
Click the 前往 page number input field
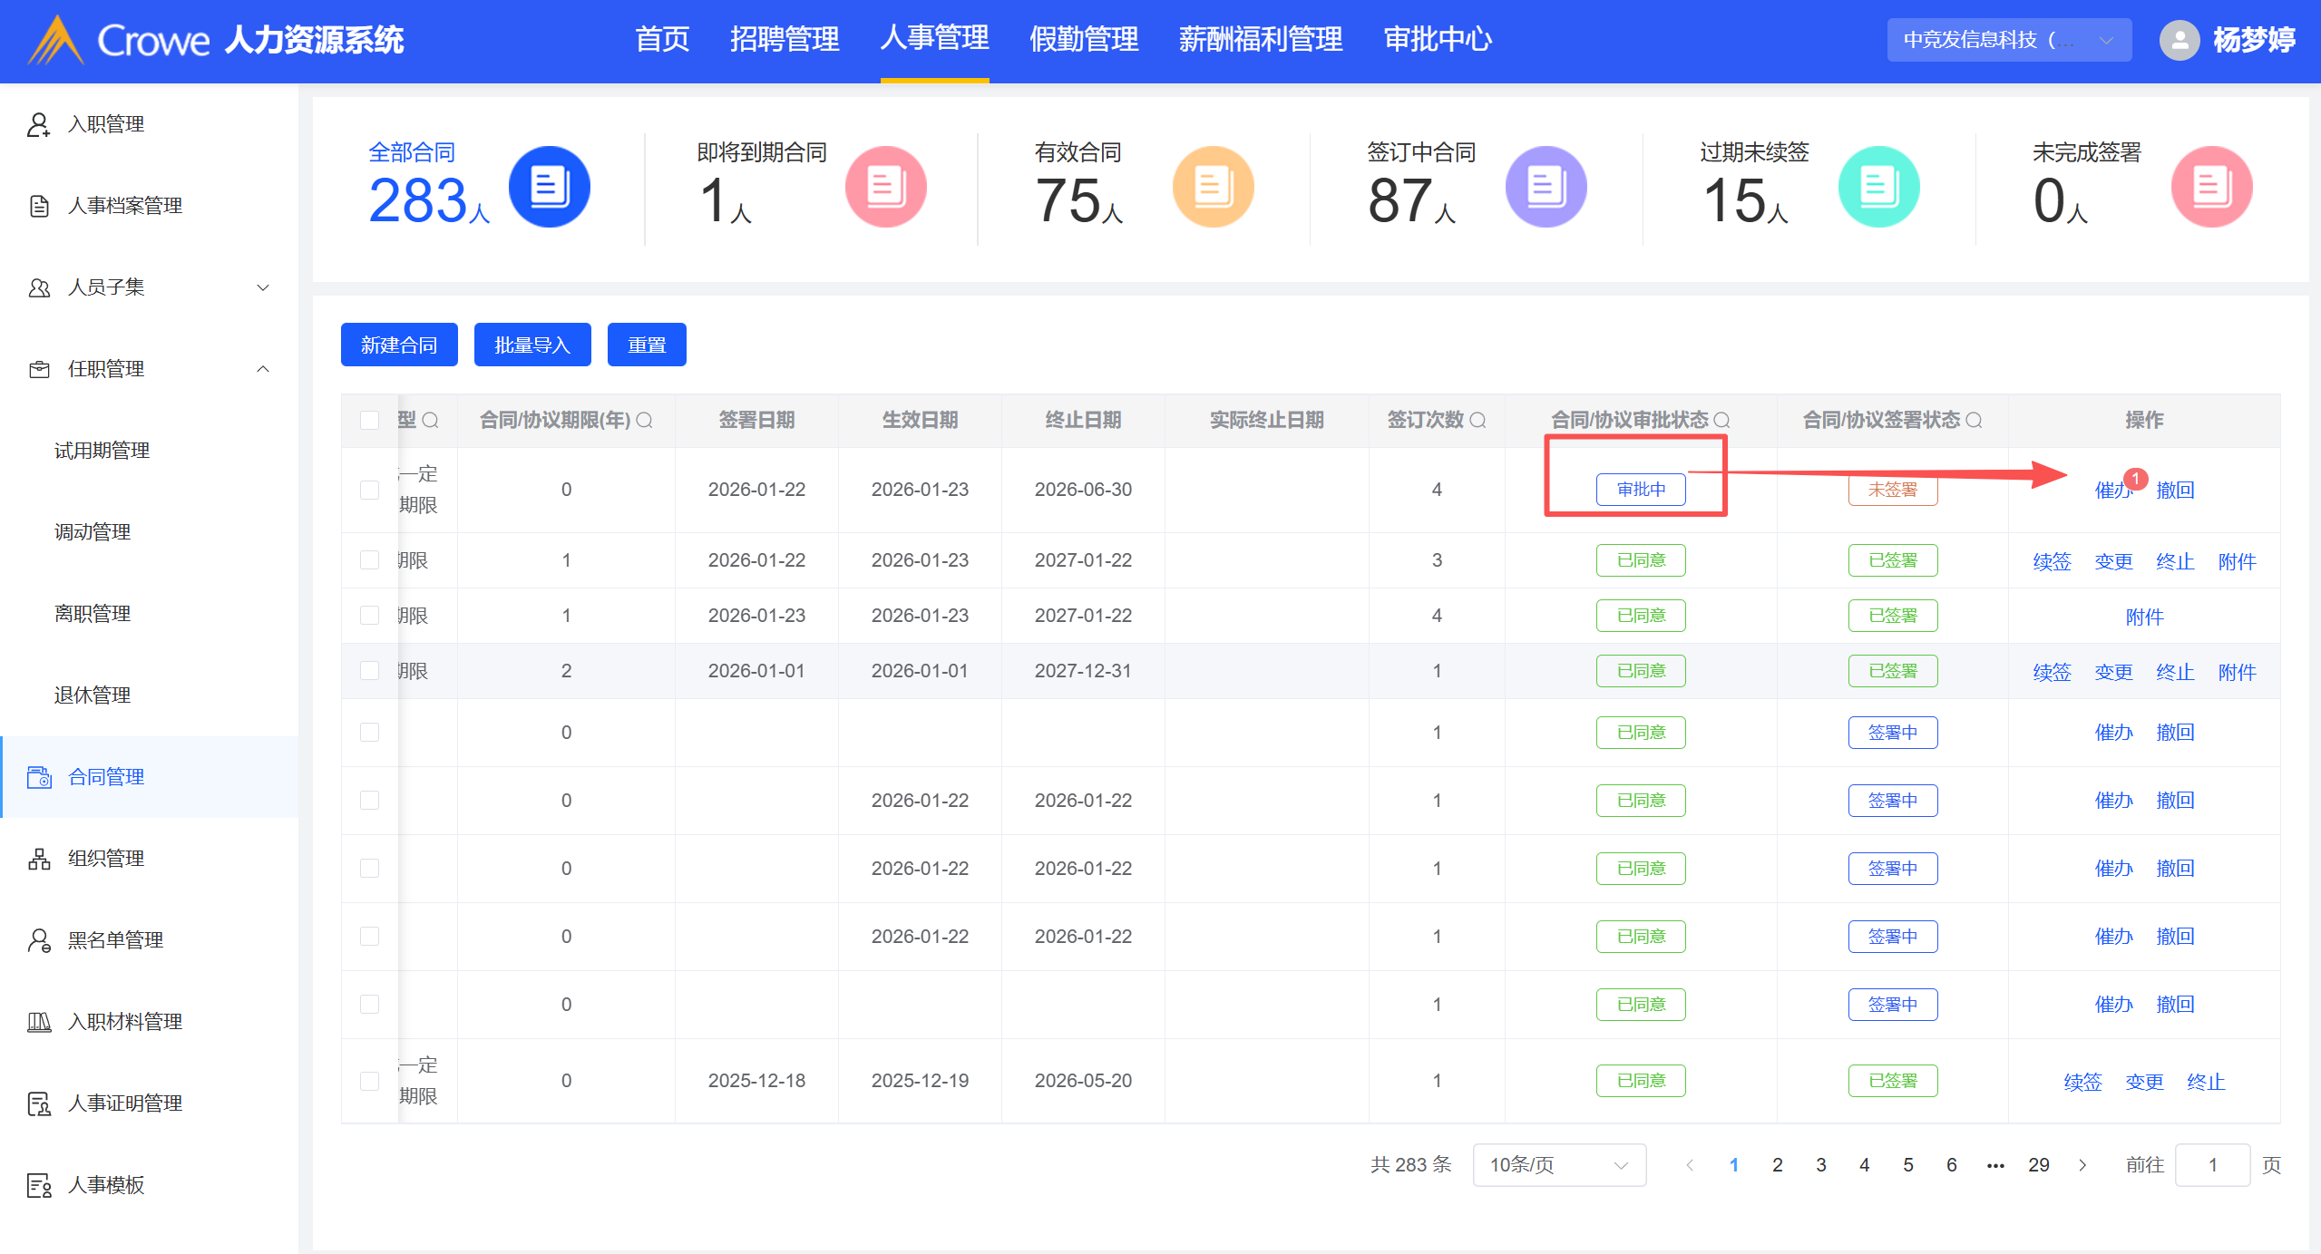[2211, 1165]
